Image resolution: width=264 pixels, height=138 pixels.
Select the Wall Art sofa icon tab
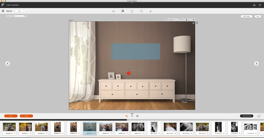point(123,11)
